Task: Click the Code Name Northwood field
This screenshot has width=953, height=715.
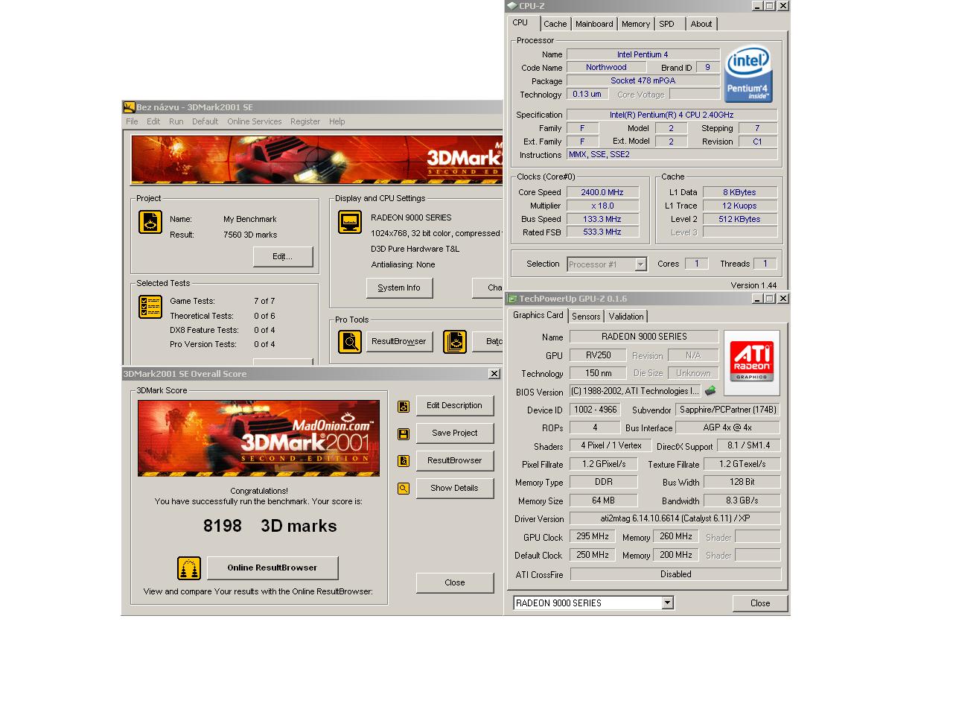Action: pos(606,67)
